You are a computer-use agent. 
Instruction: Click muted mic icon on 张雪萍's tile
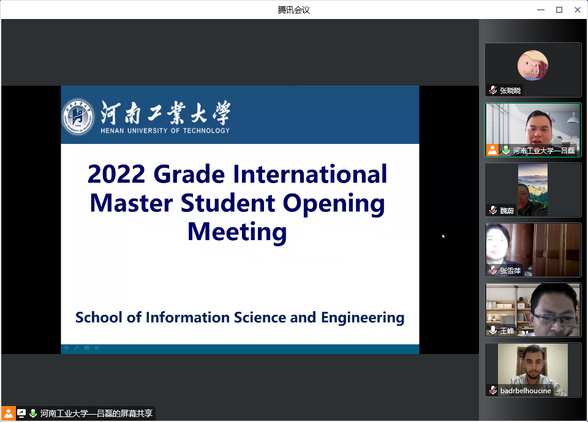(x=493, y=270)
